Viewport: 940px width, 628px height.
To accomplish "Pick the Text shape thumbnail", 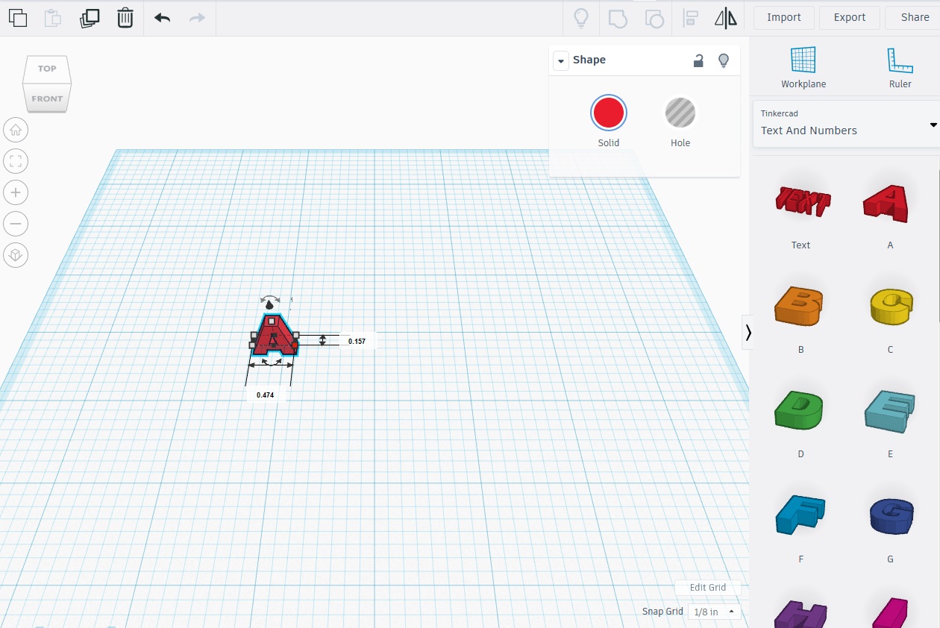I will click(x=801, y=201).
